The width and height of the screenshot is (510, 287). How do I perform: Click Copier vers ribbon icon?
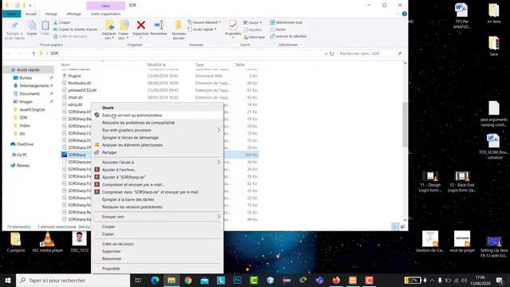click(x=124, y=26)
